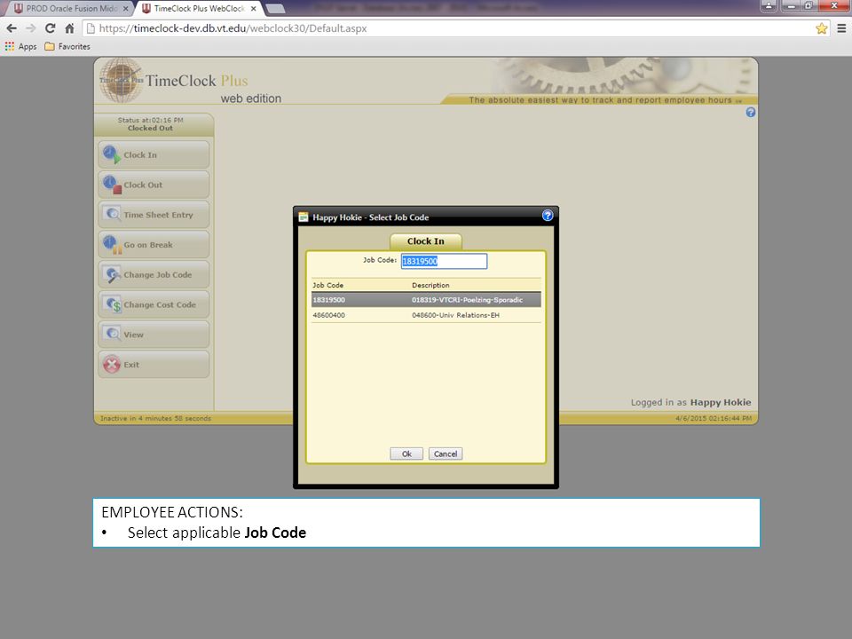Click the Change Job Code icon

tap(113, 275)
